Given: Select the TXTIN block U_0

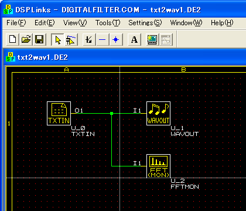Looking at the screenshot, I should click(59, 113).
